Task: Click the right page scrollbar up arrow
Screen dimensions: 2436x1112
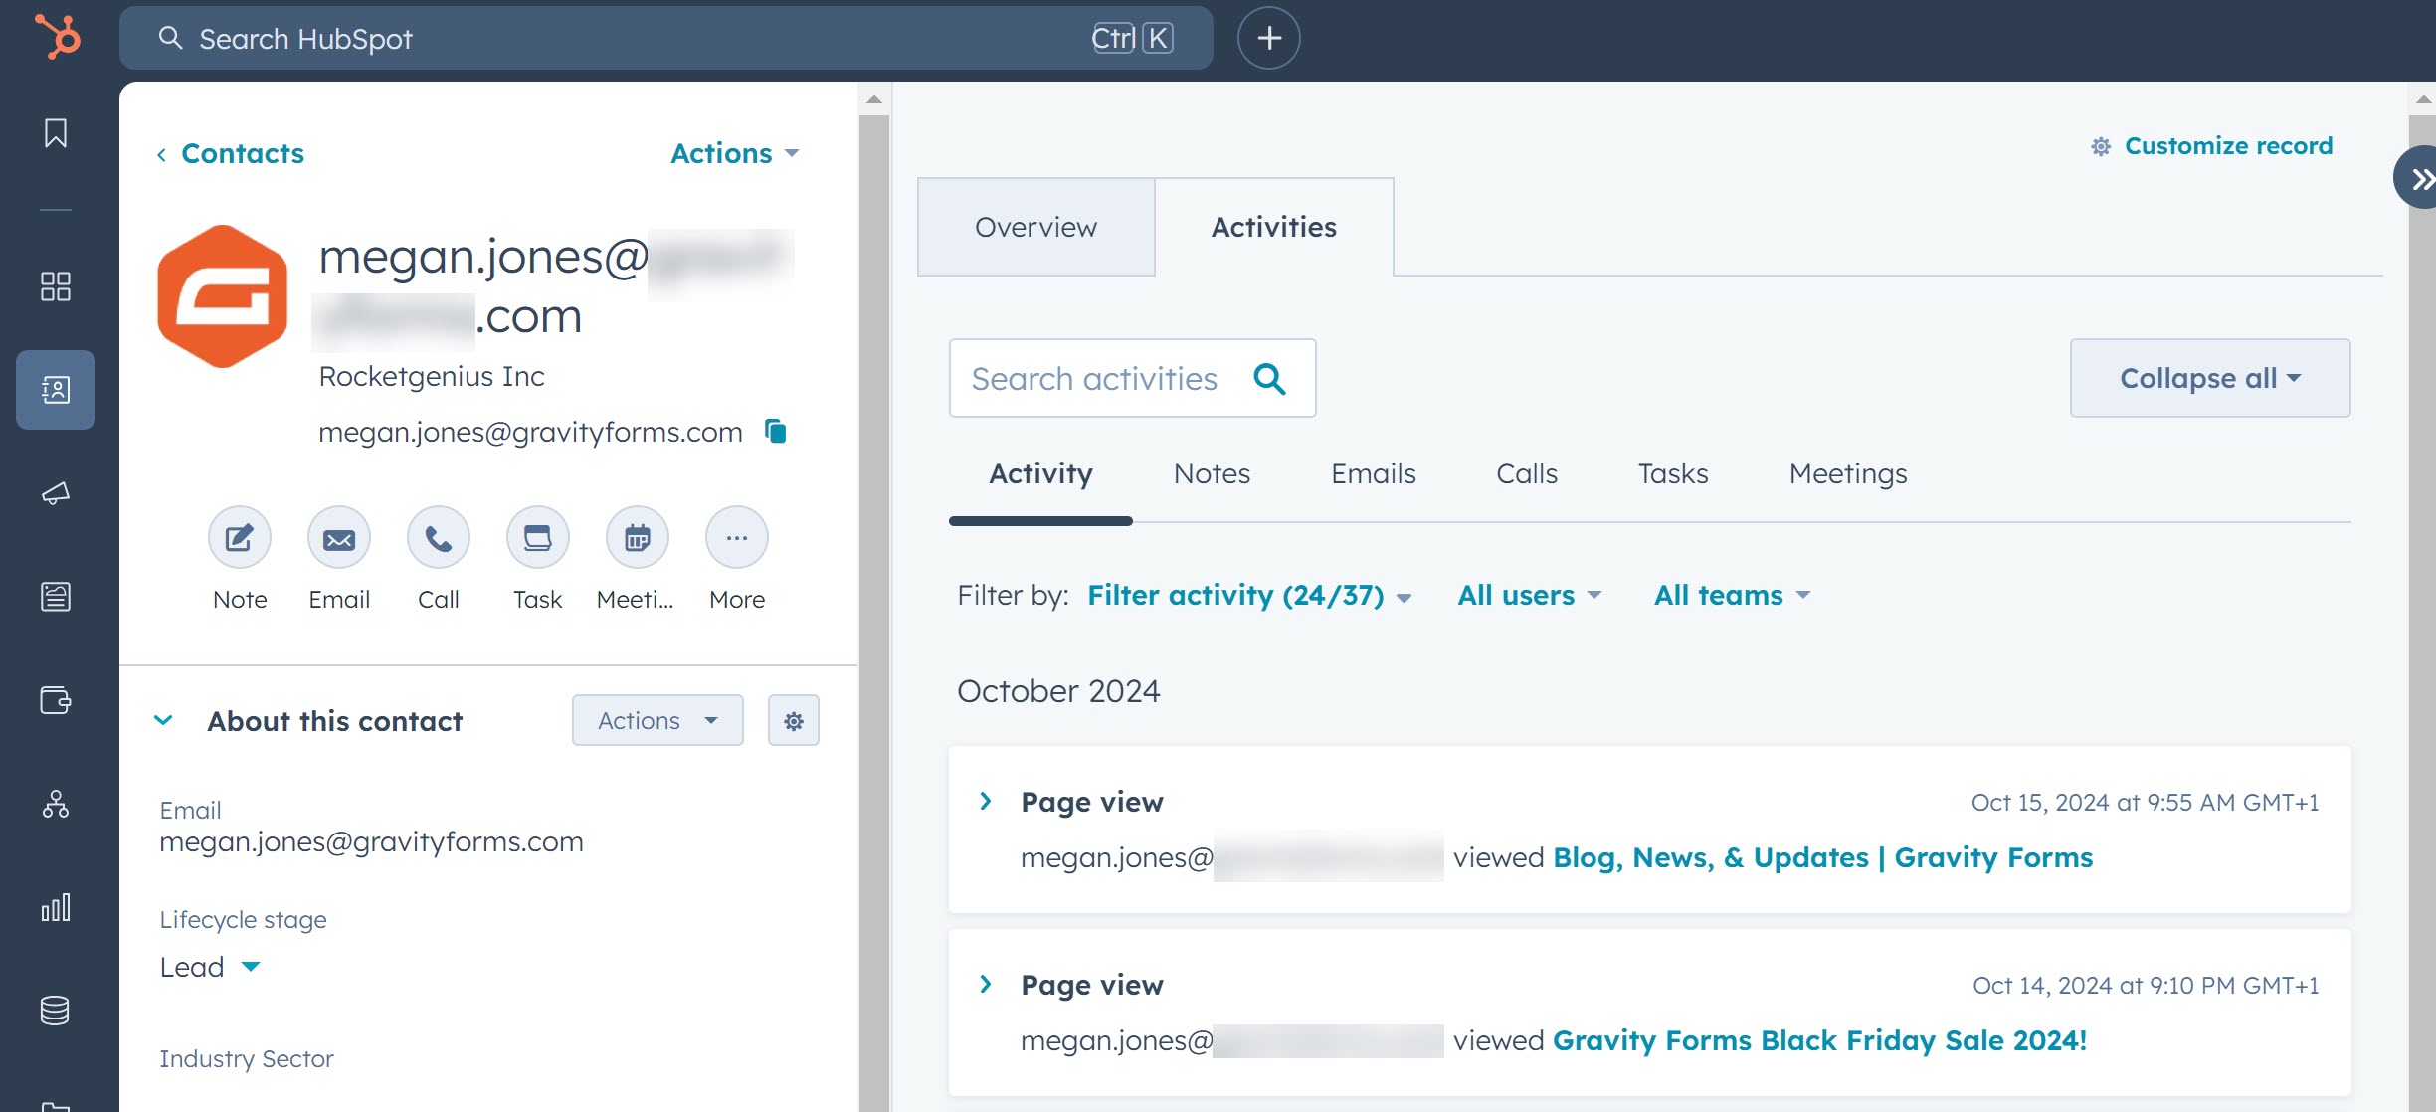Action: point(2423,98)
